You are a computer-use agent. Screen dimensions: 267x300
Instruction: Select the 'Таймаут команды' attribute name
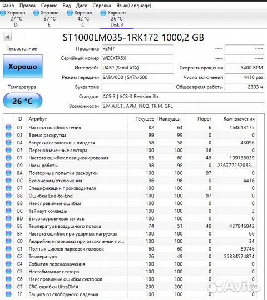[x=48, y=211]
